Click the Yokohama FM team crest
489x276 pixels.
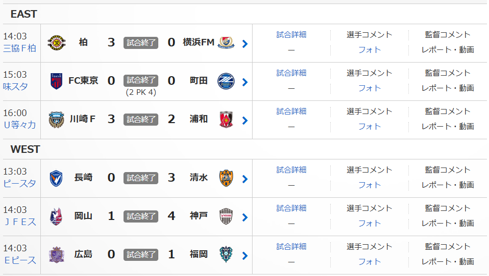tap(226, 43)
